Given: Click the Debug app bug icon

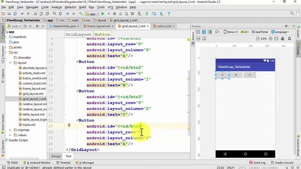Looking at the screenshot, I should [115, 14].
